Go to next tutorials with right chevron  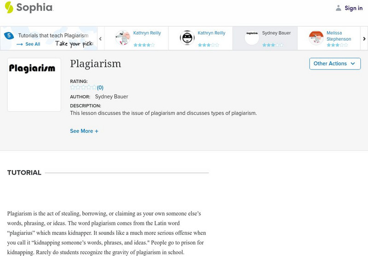[364, 39]
